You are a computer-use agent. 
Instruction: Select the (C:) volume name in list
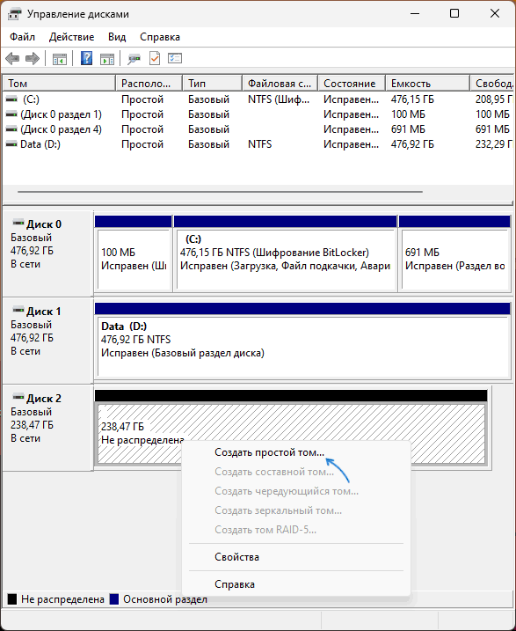click(x=31, y=99)
